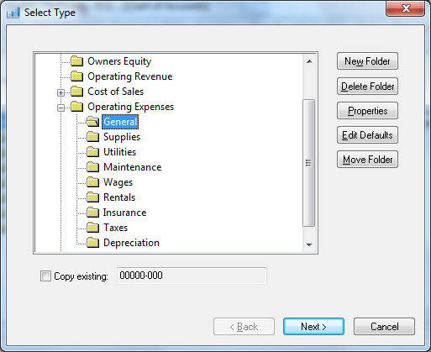
Task: Select the Maintenance tree item
Action: pyautogui.click(x=132, y=167)
